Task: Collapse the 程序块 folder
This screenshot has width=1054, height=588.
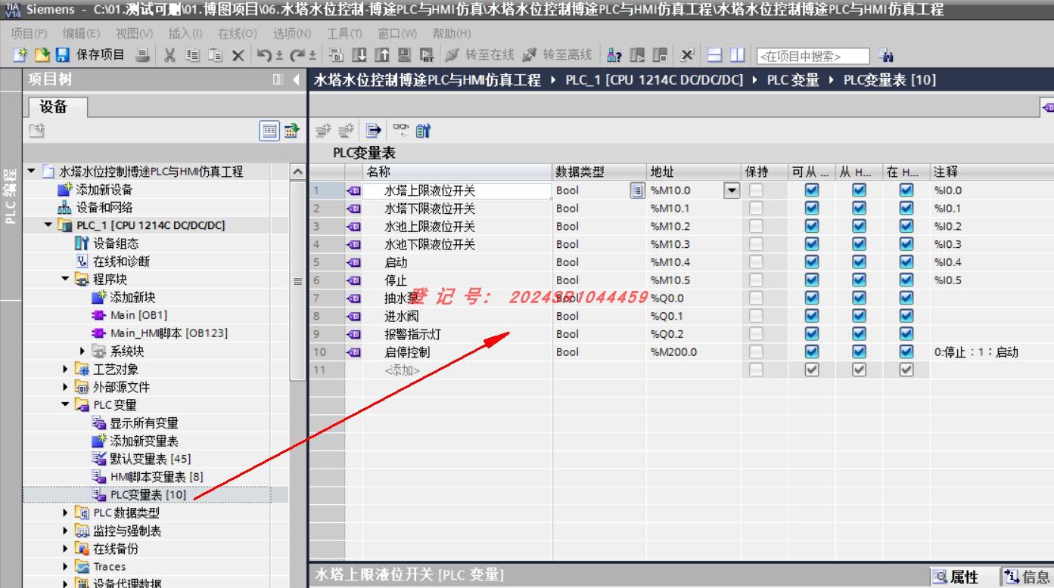Action: click(x=66, y=280)
